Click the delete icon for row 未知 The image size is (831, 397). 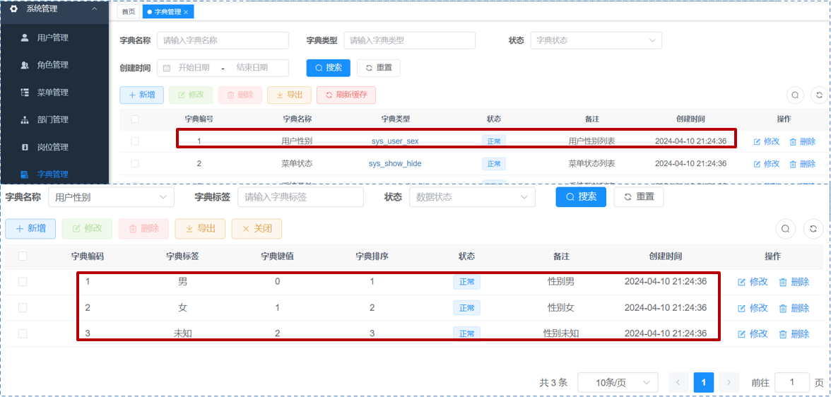coord(783,333)
